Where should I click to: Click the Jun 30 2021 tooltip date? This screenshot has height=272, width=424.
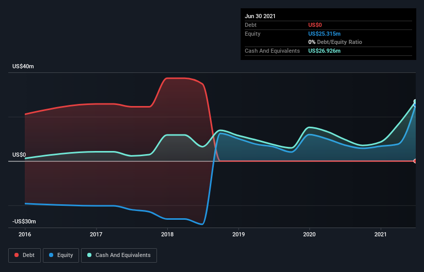[260, 16]
